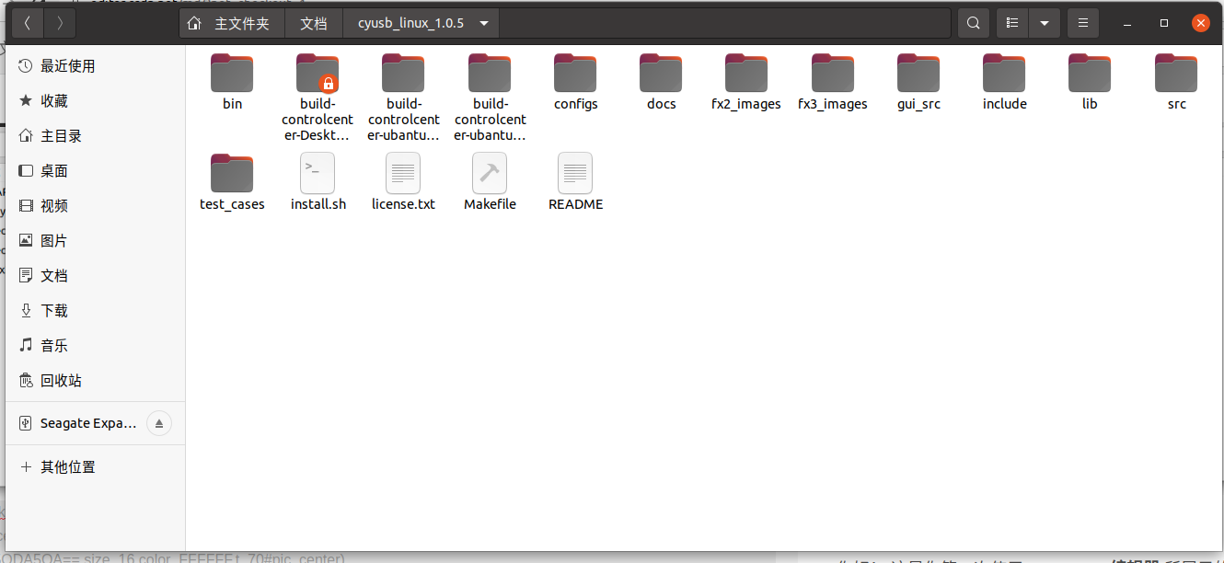
Task: Click the forward navigation arrow
Action: tap(59, 22)
